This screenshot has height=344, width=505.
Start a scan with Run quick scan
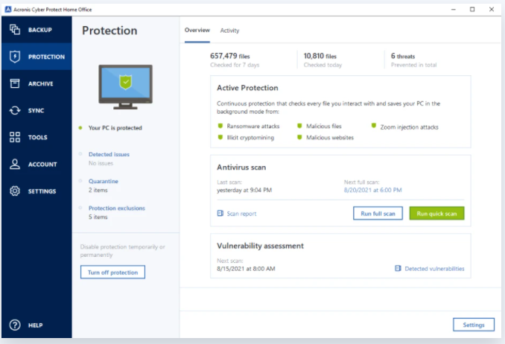[x=436, y=213]
